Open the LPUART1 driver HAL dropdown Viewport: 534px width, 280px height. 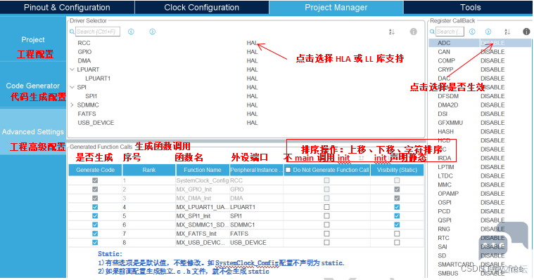252,78
